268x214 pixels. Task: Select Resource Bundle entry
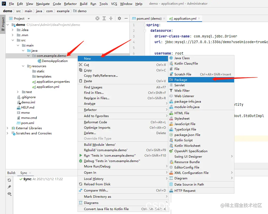click(201, 162)
